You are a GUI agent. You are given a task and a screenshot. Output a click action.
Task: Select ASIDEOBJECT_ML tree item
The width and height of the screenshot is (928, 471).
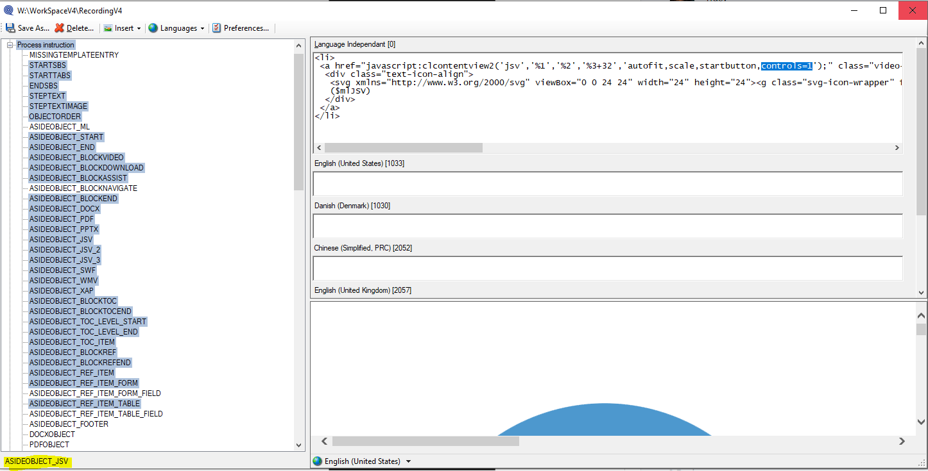[60, 127]
